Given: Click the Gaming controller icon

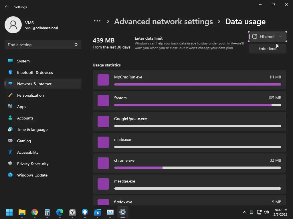Looking at the screenshot, I should click(x=10, y=141).
